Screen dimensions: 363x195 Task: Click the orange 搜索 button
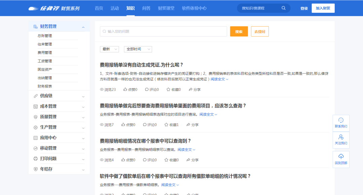[x=239, y=31]
